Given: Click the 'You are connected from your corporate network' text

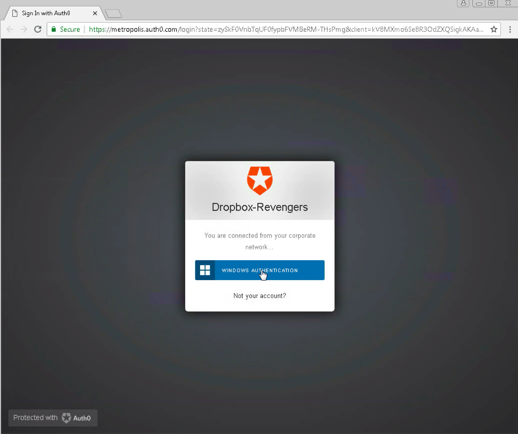Looking at the screenshot, I should tap(260, 241).
